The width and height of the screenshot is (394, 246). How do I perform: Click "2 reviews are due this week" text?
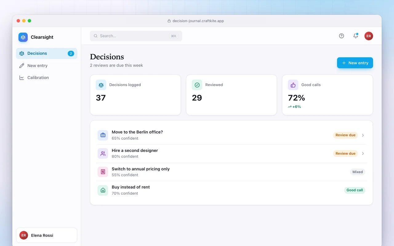[x=116, y=65]
